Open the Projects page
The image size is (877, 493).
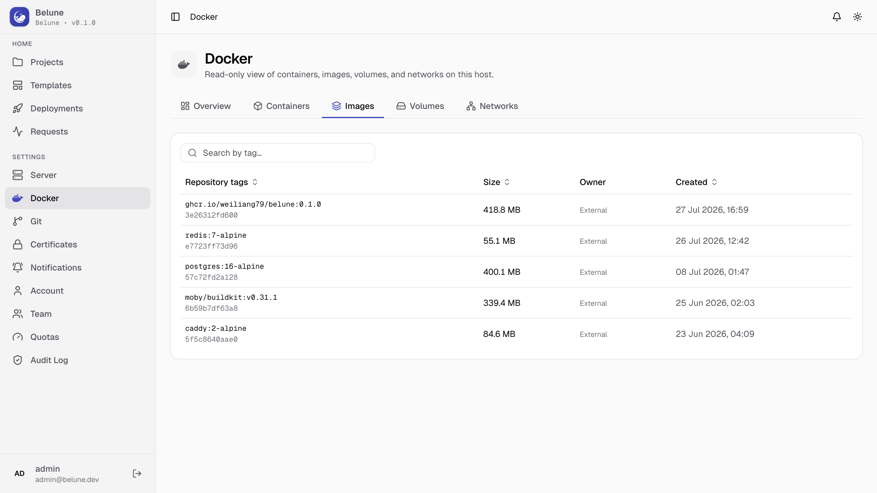(x=78, y=62)
